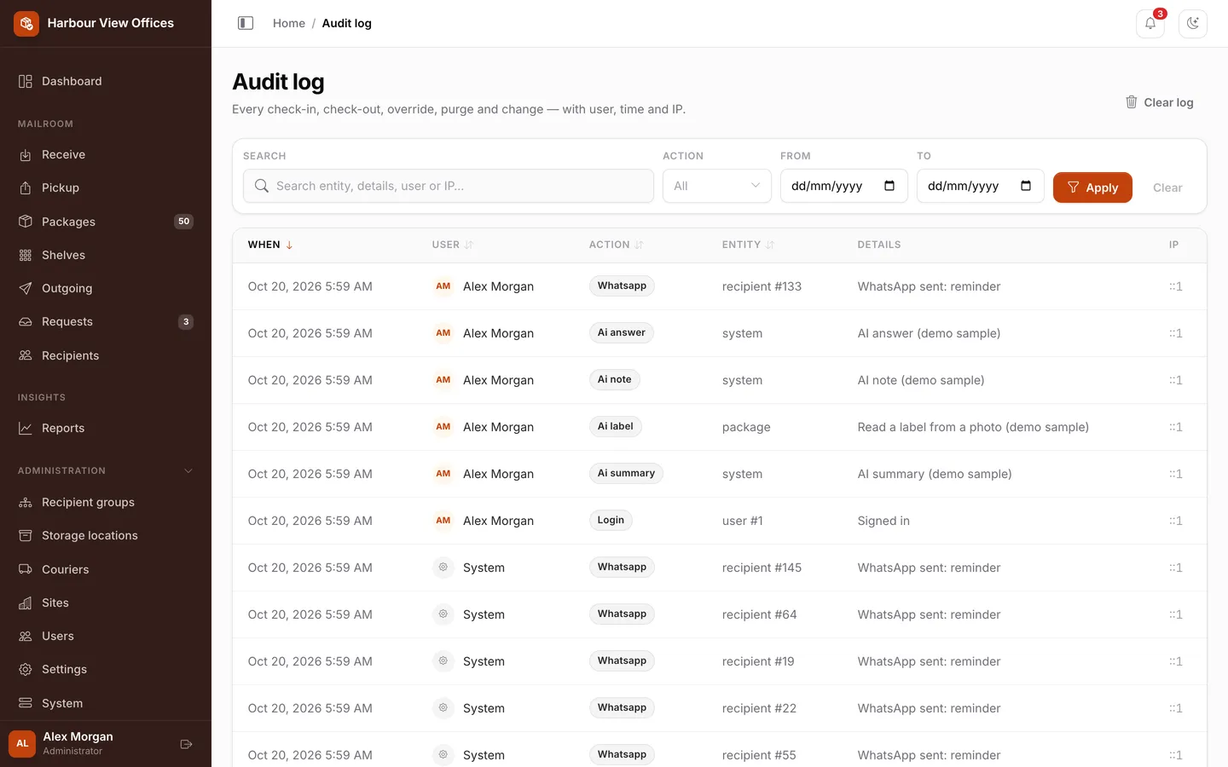
Task: Open the Dashboard page
Action: pyautogui.click(x=106, y=81)
